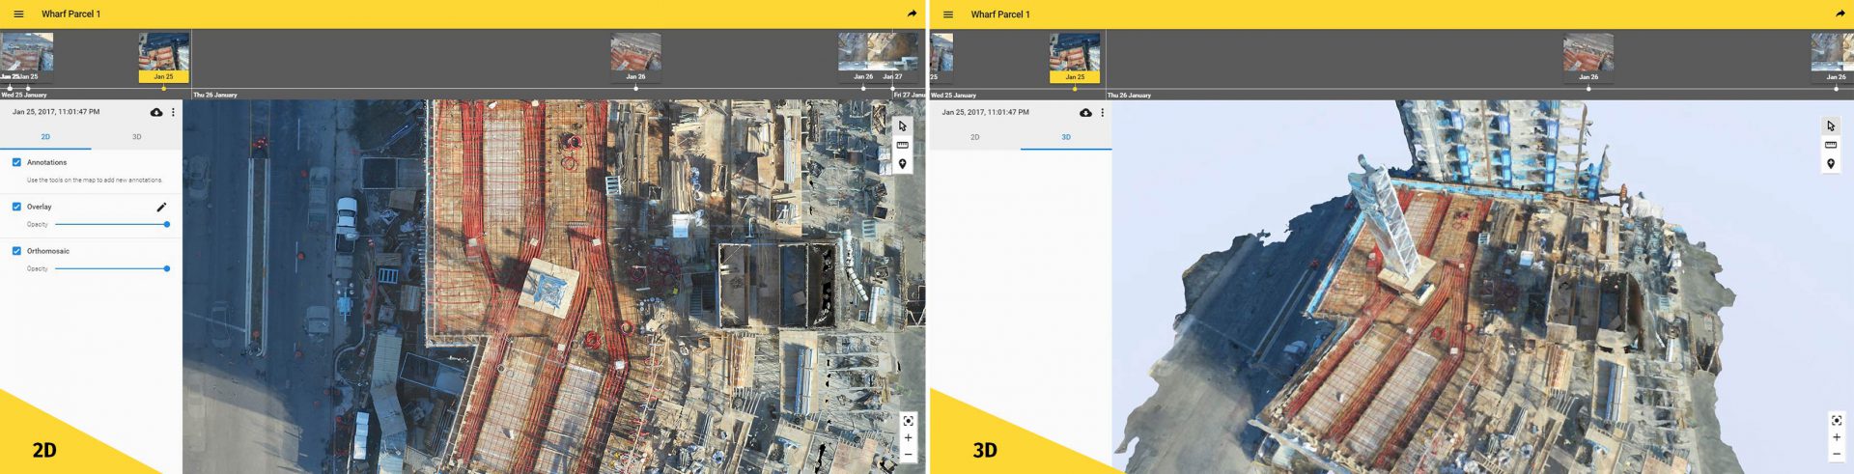
Task: Open hamburger menu in the 2D view header
Action: 18,14
